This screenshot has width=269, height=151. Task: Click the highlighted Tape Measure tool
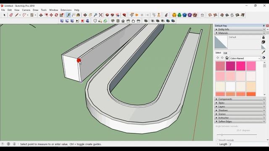(x=68, y=15)
